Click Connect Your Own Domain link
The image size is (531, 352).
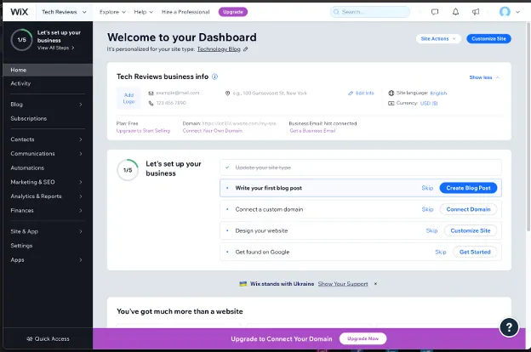point(213,131)
